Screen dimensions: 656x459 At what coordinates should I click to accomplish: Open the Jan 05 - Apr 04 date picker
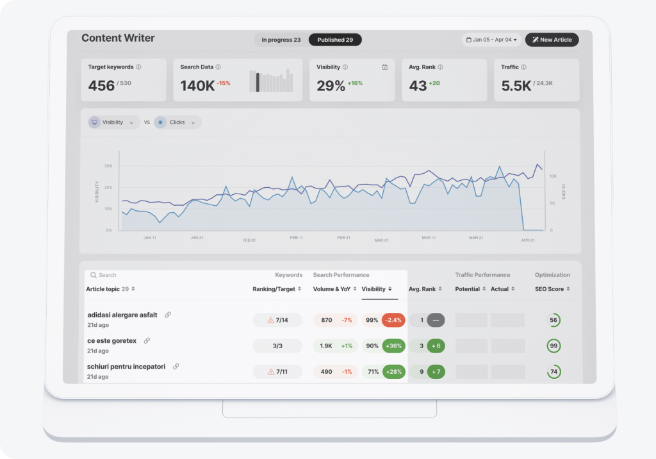[x=492, y=40]
